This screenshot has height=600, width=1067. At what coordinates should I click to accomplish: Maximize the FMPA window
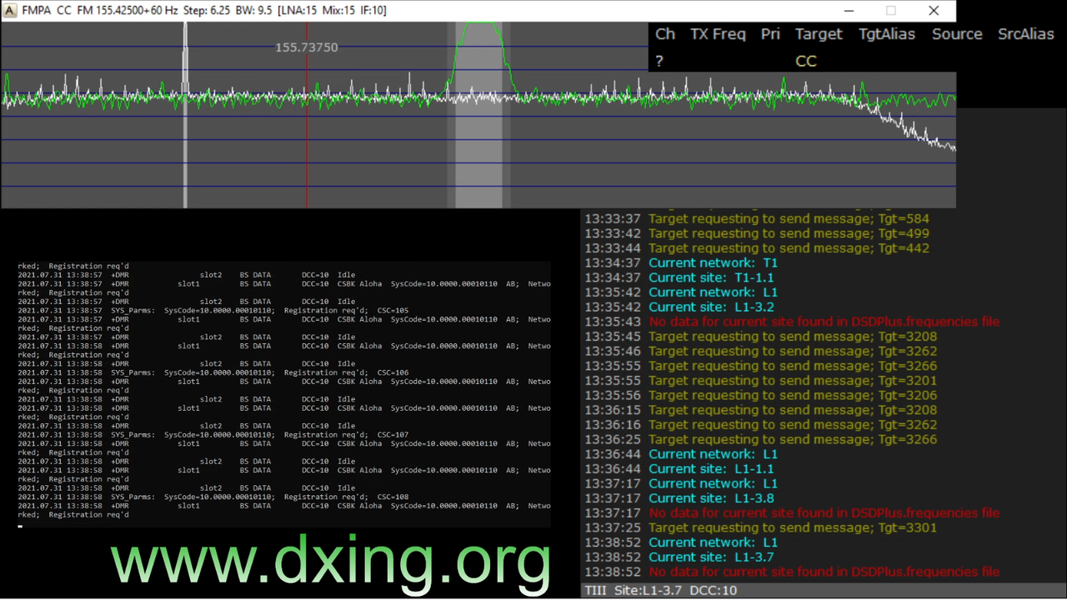891,11
